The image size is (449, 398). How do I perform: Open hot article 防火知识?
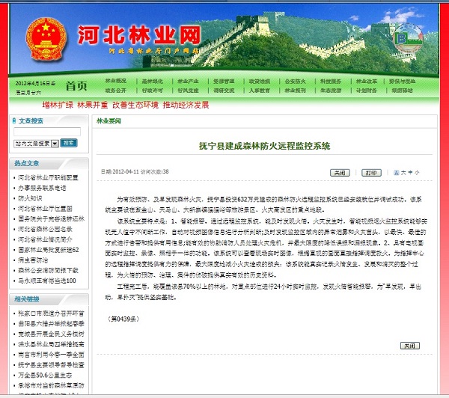click(x=30, y=198)
